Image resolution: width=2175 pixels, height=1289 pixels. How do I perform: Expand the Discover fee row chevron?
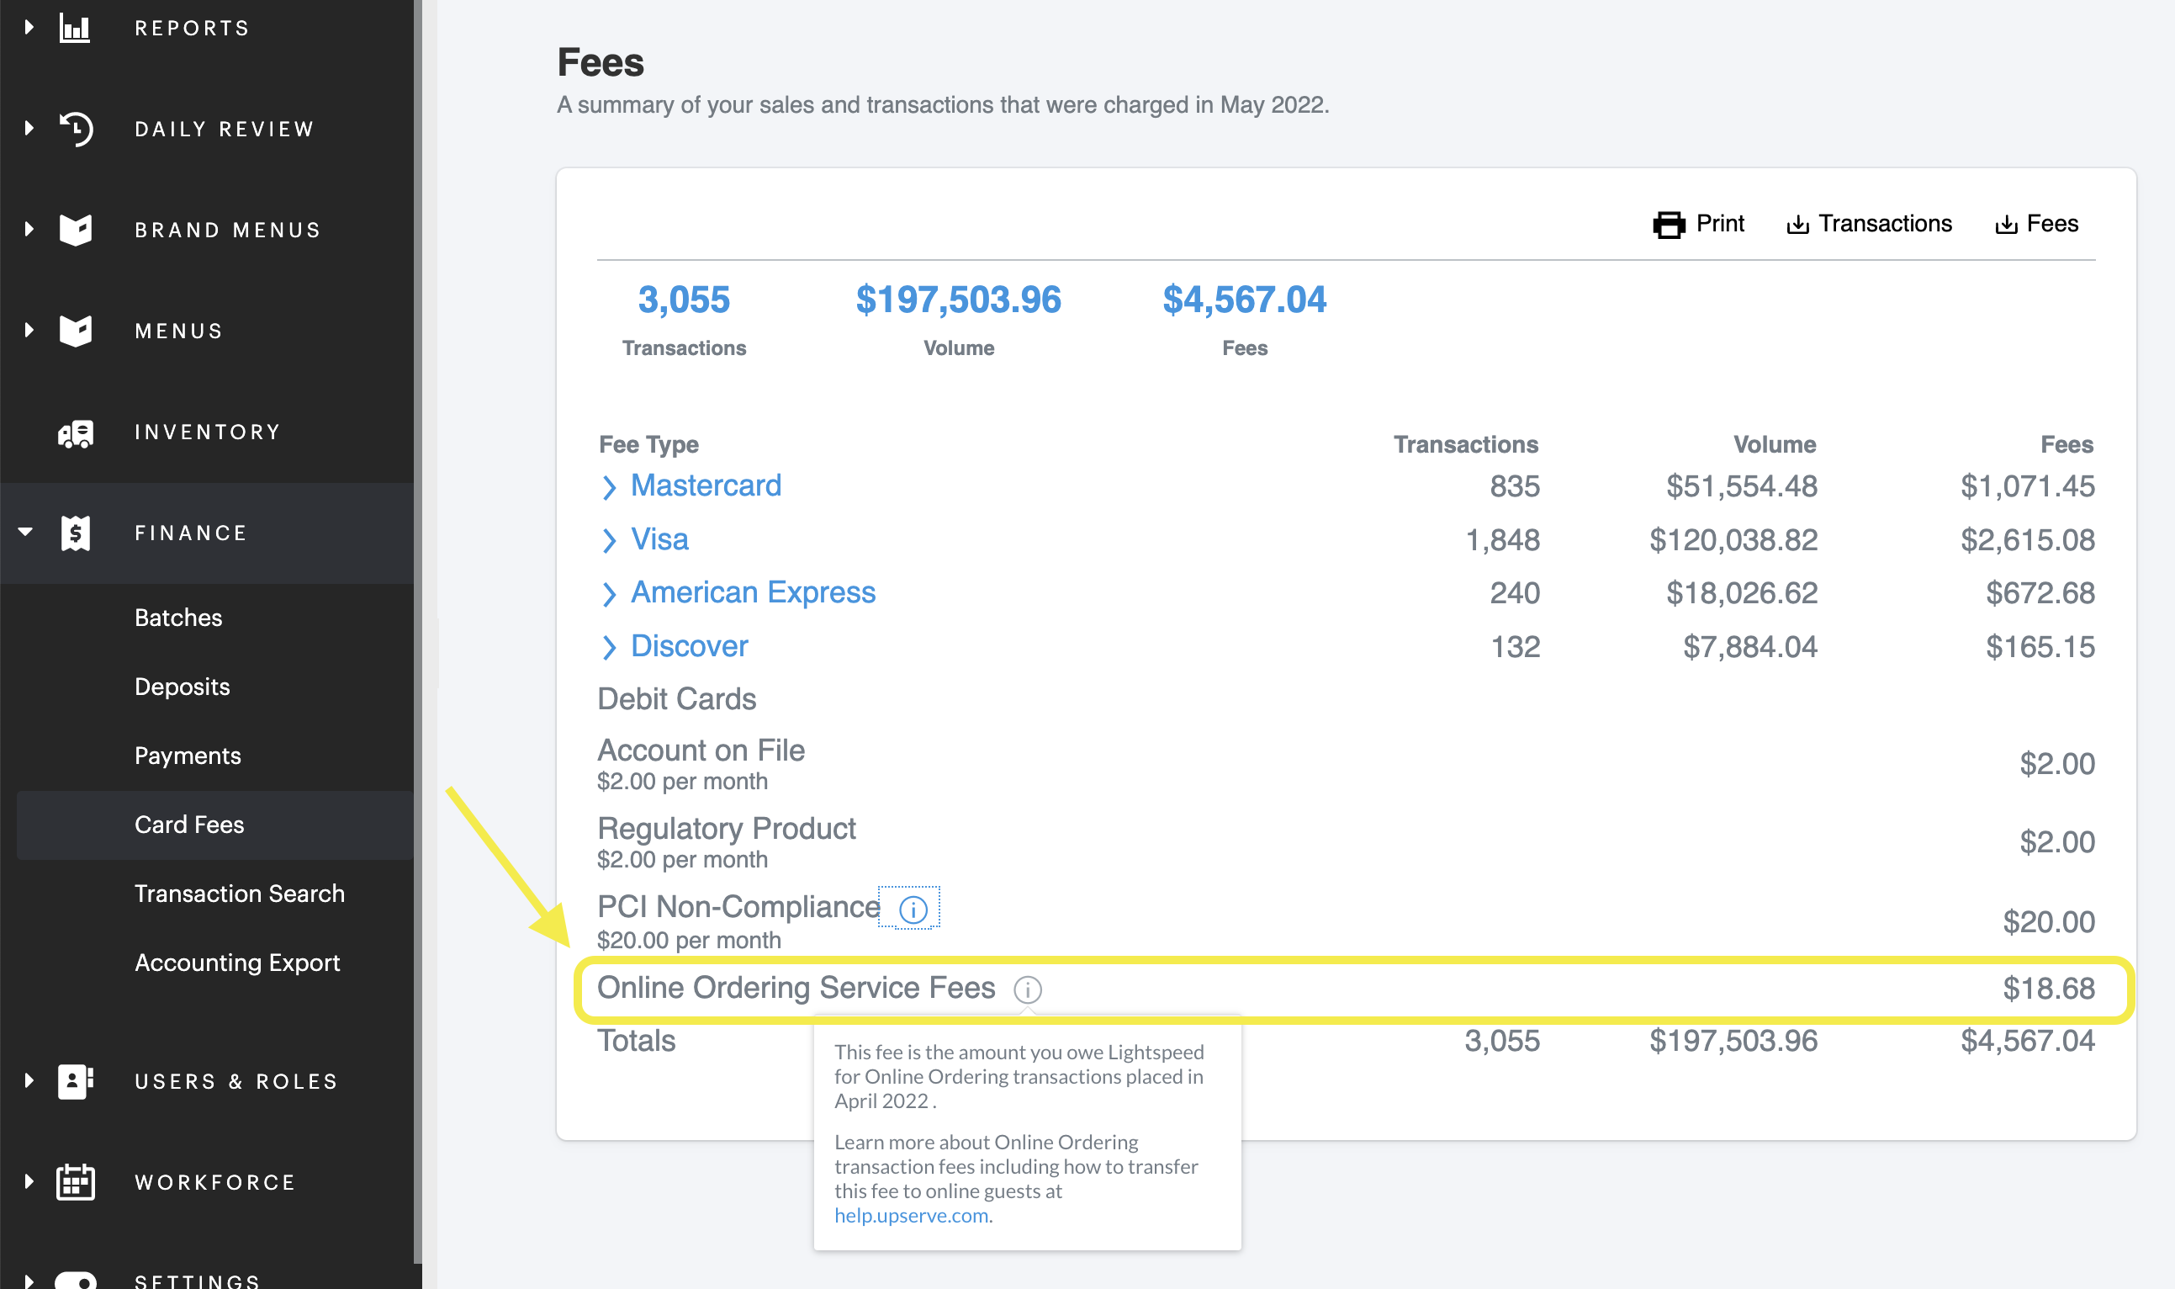click(610, 648)
